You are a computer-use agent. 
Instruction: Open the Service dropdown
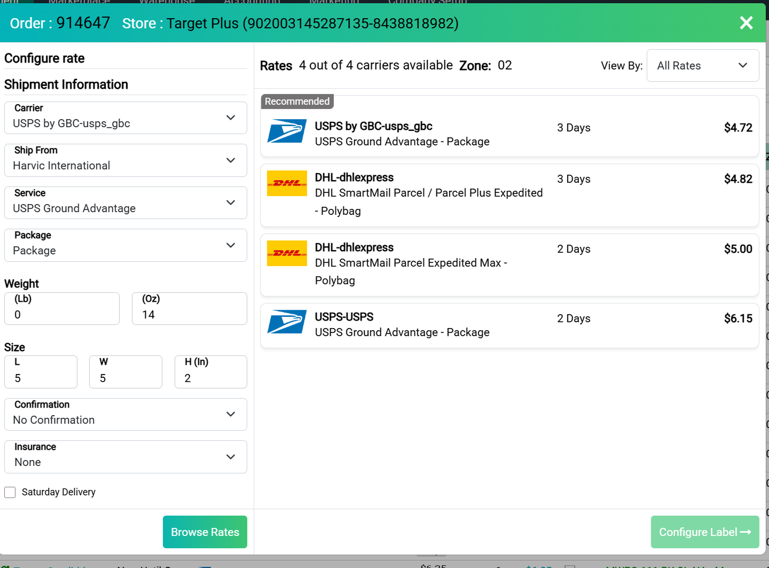(x=125, y=203)
